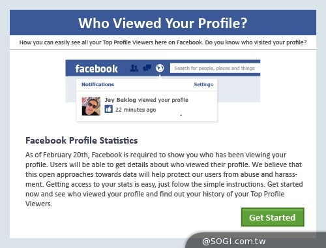This screenshot has height=248, width=326.
Task: Click the notifications globe icon
Action: (160, 68)
